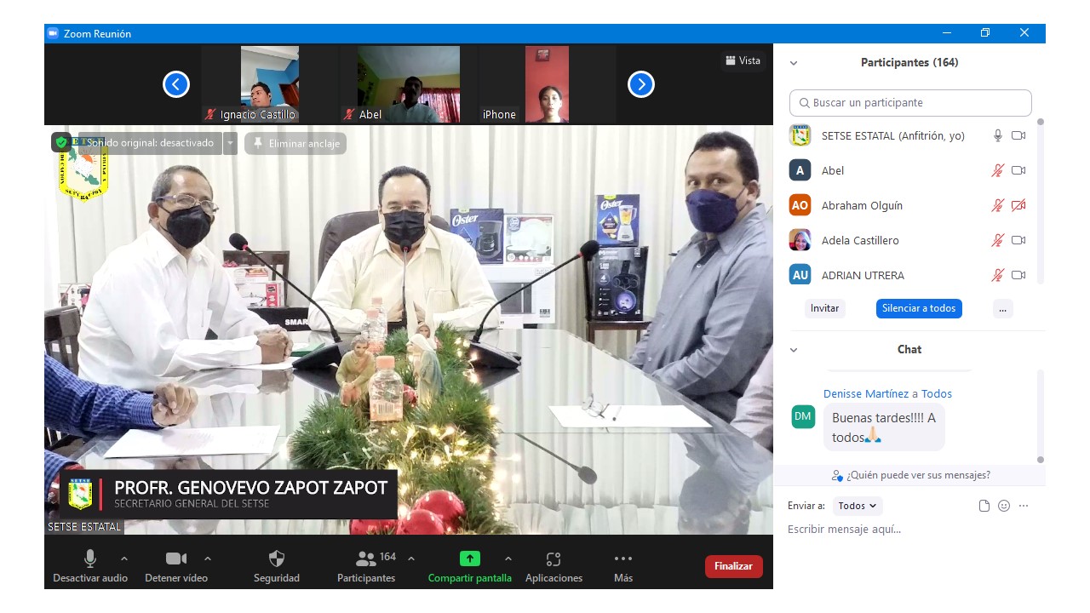Viewport: 1090px width, 613px height.
Task: Open the Vista layout menu
Action: click(x=743, y=60)
